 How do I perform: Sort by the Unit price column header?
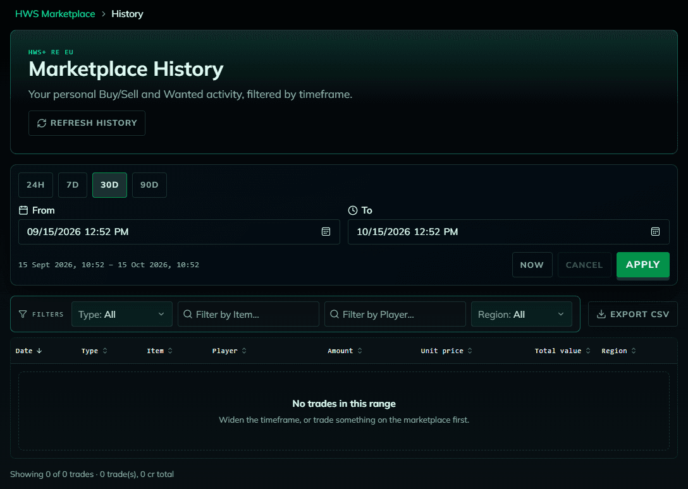[446, 351]
